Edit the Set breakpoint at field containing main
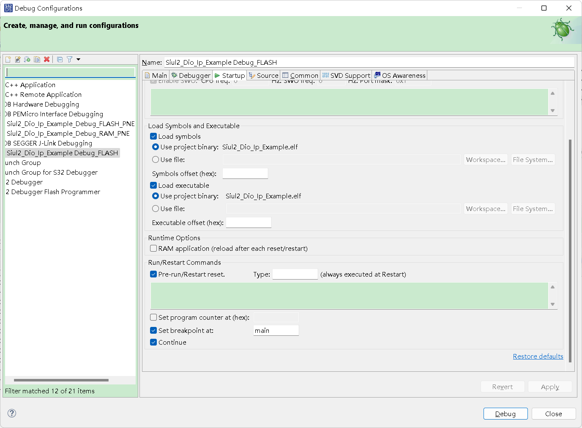Screen dimensions: 582x428 tap(276, 330)
